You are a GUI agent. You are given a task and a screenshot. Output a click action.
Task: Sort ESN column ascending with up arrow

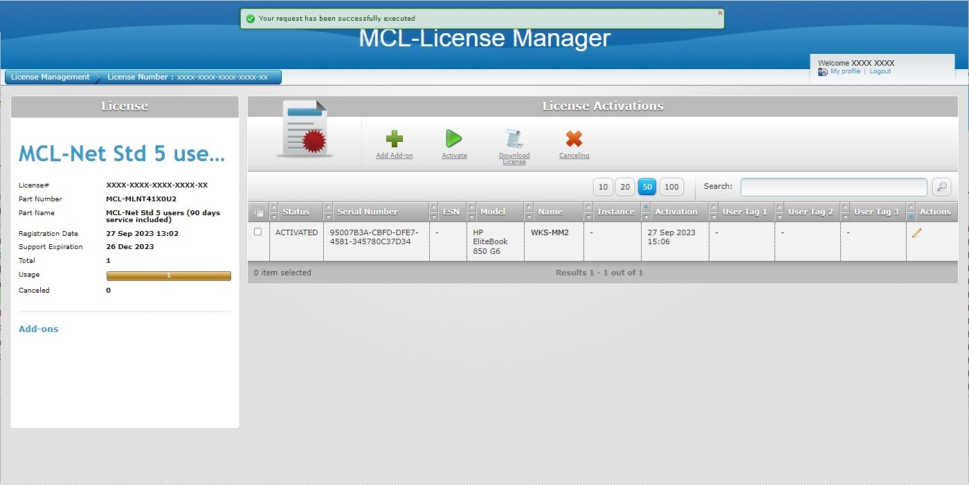(x=434, y=208)
